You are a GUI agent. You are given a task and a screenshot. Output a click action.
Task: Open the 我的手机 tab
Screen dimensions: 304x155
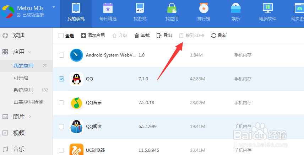[x=76, y=14]
